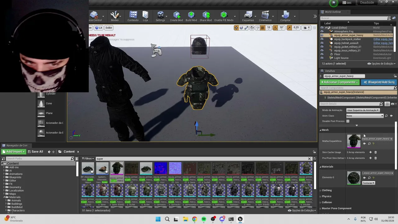Toggle visibility of Light Source actor

[x=322, y=58]
